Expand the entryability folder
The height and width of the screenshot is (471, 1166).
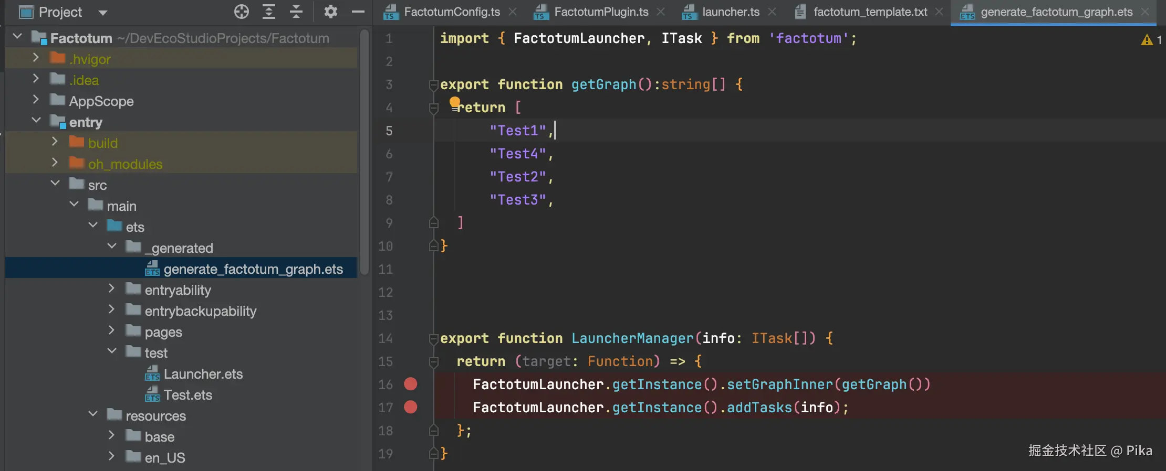(x=111, y=288)
